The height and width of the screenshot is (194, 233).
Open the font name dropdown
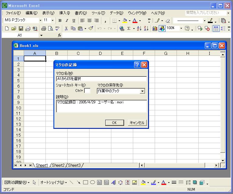pyautogui.click(x=40, y=20)
